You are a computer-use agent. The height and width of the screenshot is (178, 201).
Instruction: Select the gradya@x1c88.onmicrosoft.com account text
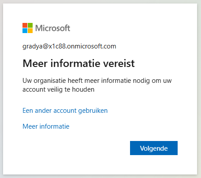click(69, 46)
